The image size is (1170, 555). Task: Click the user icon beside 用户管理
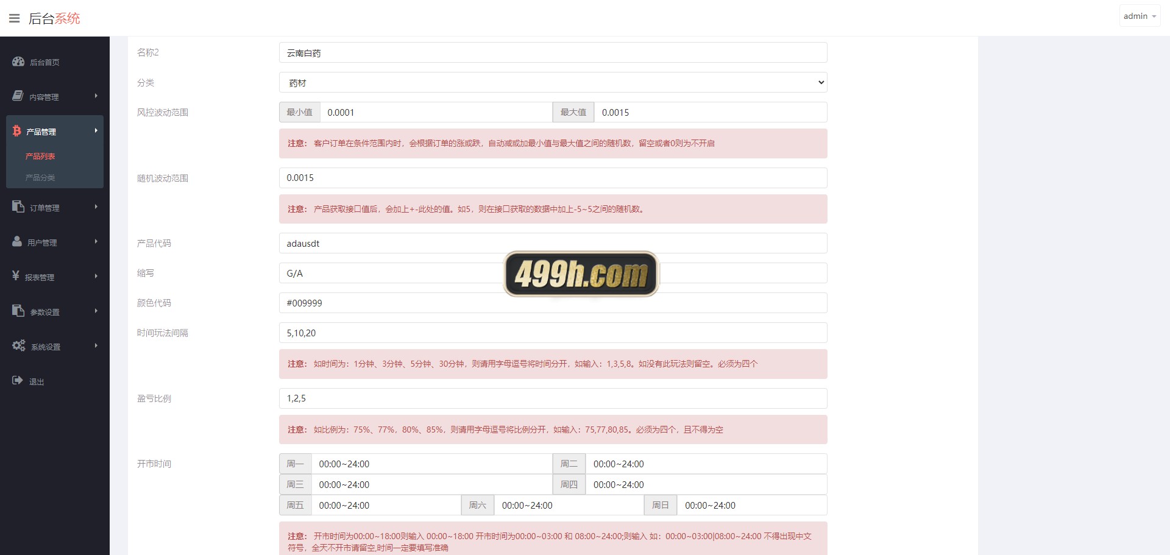(17, 242)
